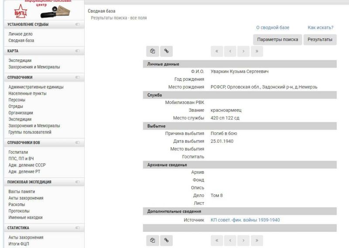Toggle the СТАТИСТИКА section switch
This screenshot has height=248, width=349.
coord(78,228)
